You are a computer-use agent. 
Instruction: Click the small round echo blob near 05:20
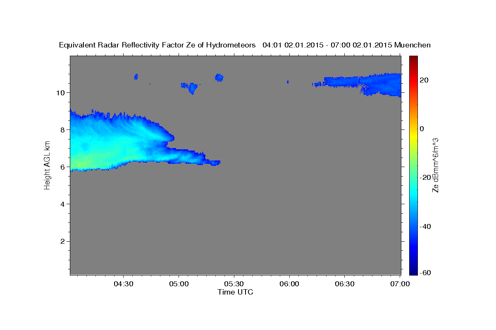[219, 78]
